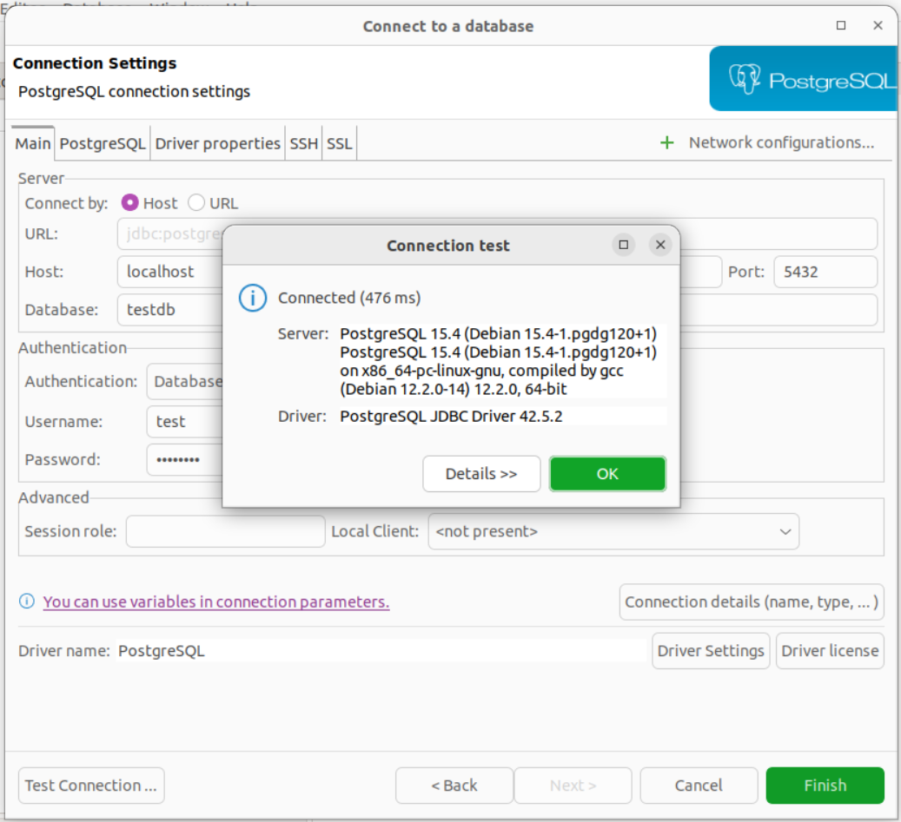Open the SSL settings tab
Screen dimensions: 901x822
point(339,142)
